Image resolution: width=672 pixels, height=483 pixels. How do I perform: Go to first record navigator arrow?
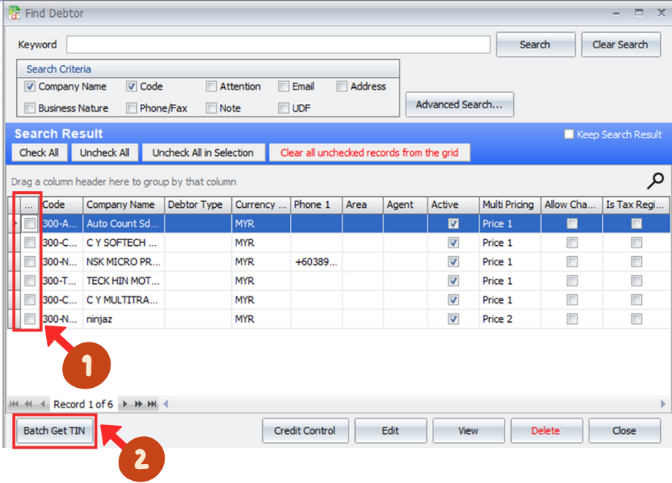tap(15, 404)
